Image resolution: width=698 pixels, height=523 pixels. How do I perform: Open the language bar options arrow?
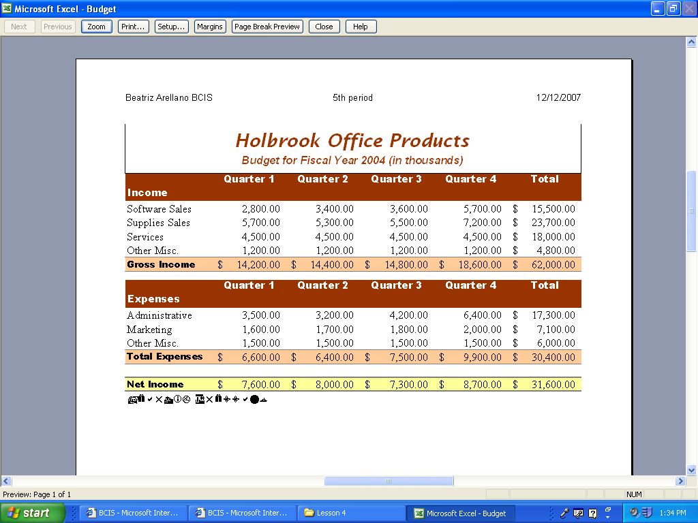[x=607, y=518]
